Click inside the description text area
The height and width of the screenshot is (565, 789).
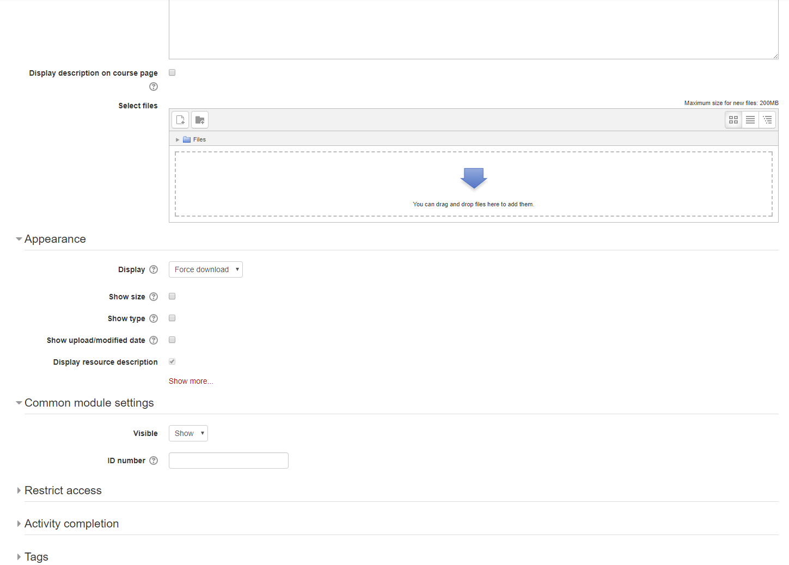pos(474,29)
